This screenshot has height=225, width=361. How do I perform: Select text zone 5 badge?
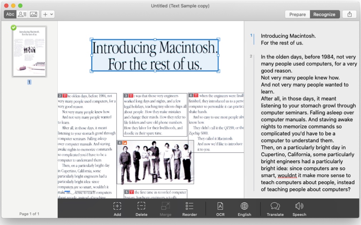click(x=127, y=192)
